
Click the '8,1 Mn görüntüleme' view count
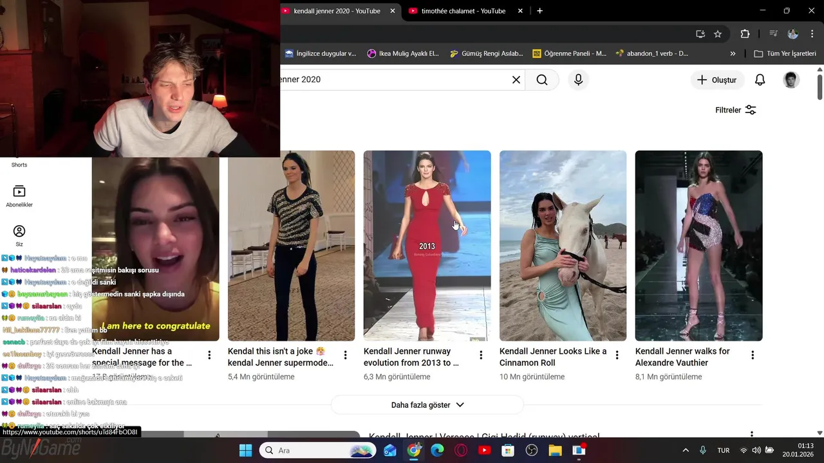[x=668, y=377]
